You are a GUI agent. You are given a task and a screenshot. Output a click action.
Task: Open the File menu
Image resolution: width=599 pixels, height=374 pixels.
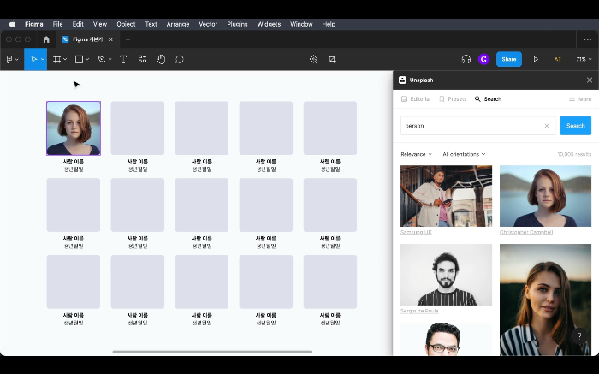point(57,24)
